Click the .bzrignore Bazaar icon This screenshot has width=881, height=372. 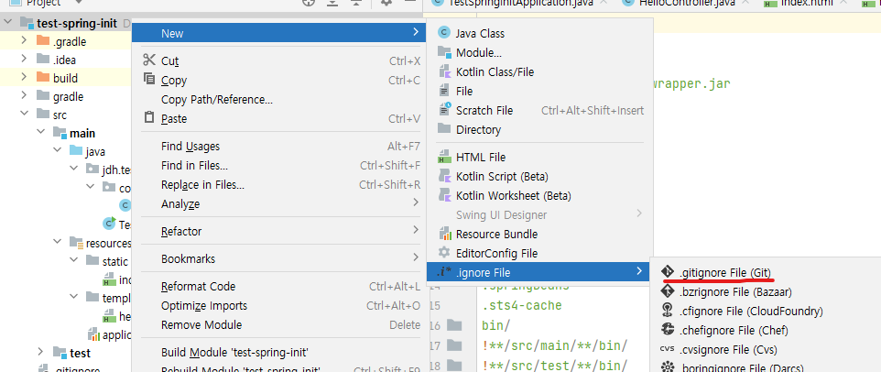pos(667,291)
